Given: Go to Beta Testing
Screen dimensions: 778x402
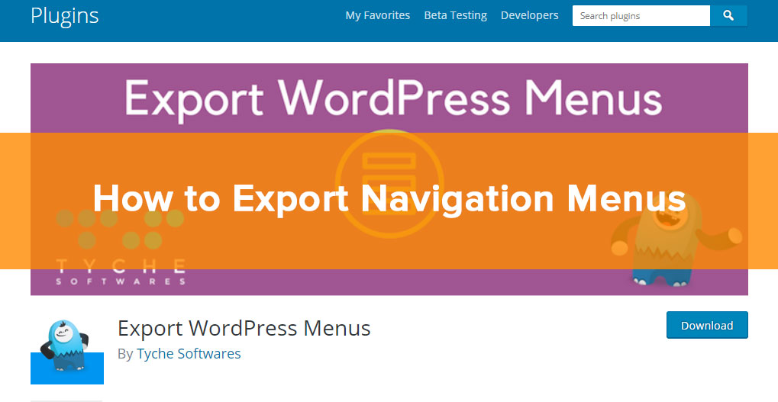Looking at the screenshot, I should [456, 15].
